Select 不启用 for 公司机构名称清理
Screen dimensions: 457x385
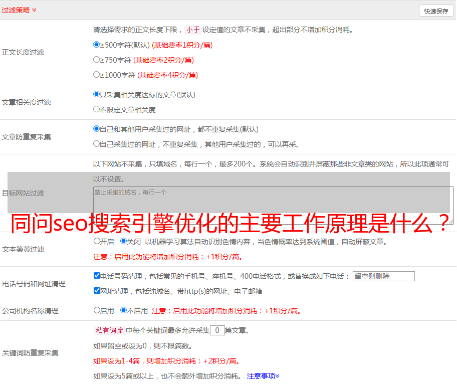[123, 310]
